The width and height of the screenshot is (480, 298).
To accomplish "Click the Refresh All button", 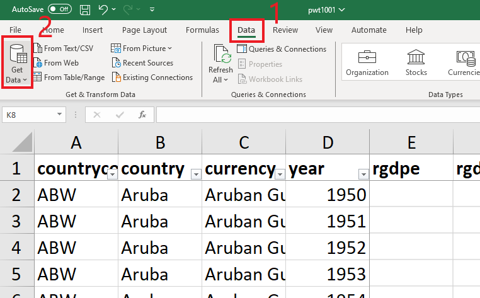I will (221, 63).
